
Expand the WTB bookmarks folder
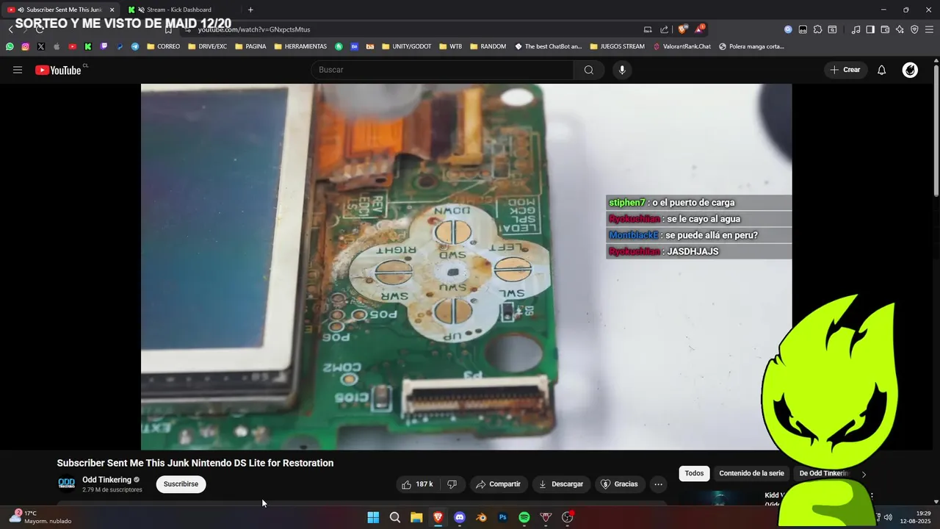(450, 46)
